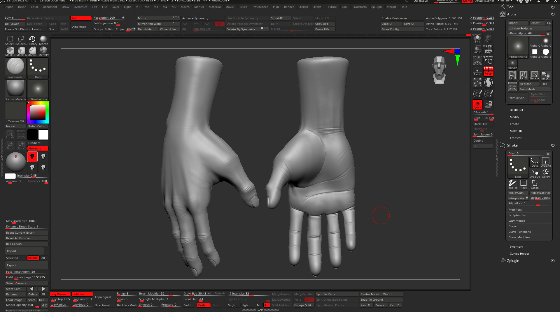Expand the BasRelief section in Alpha palette
Image resolution: width=560 pixels, height=312 pixels.
coord(516,110)
